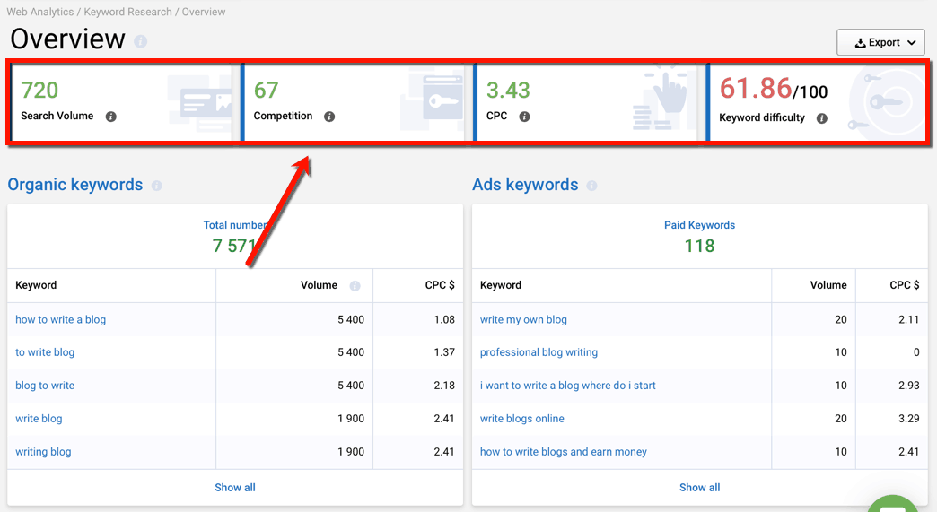
Task: Open the Organic keywords section heading
Action: coord(75,185)
